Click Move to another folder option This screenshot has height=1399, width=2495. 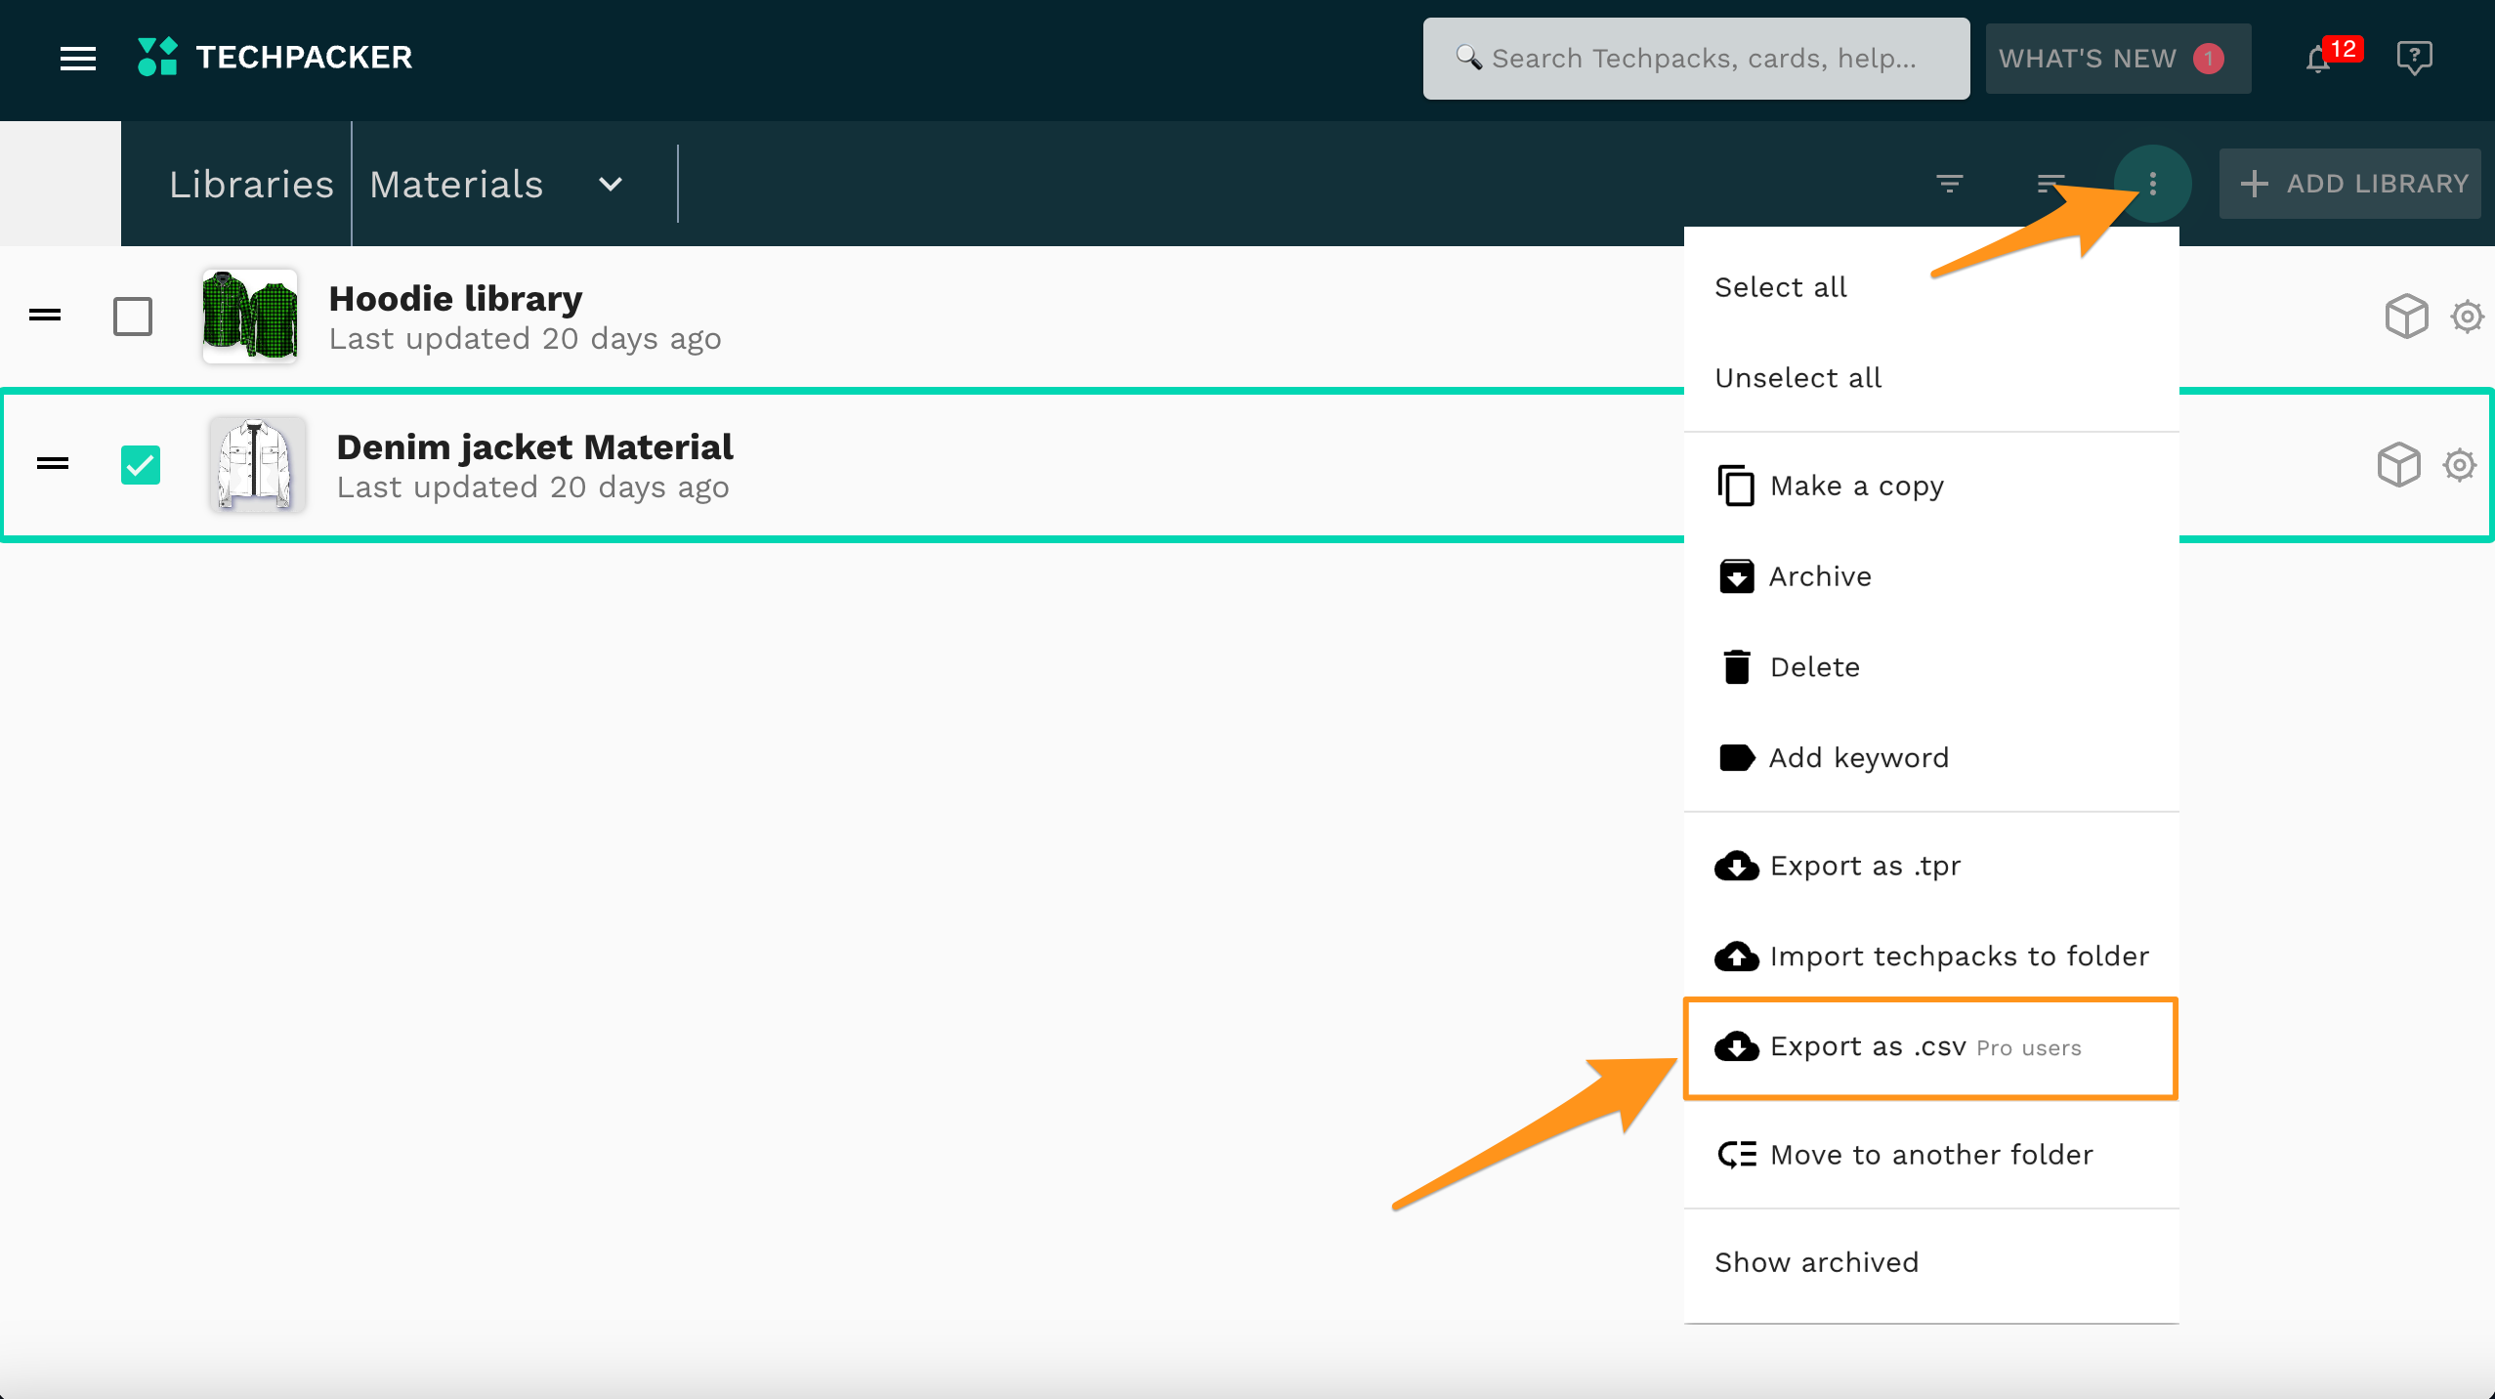[1929, 1155]
